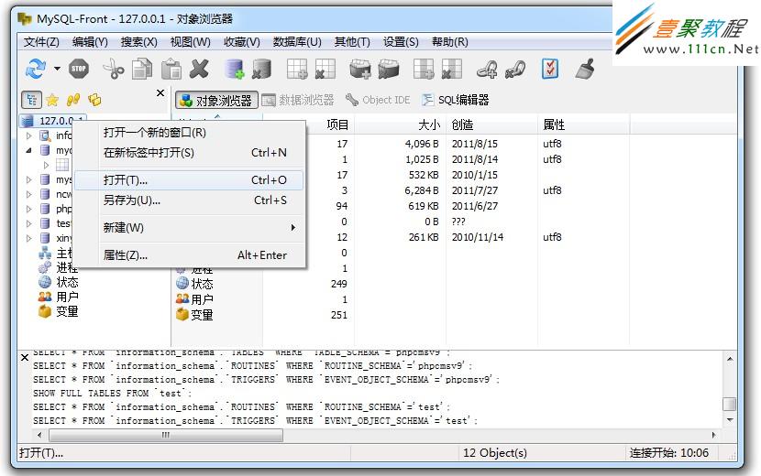This screenshot has width=761, height=476.
Task: Switch to the SQL编辑器 tab
Action: tap(455, 100)
